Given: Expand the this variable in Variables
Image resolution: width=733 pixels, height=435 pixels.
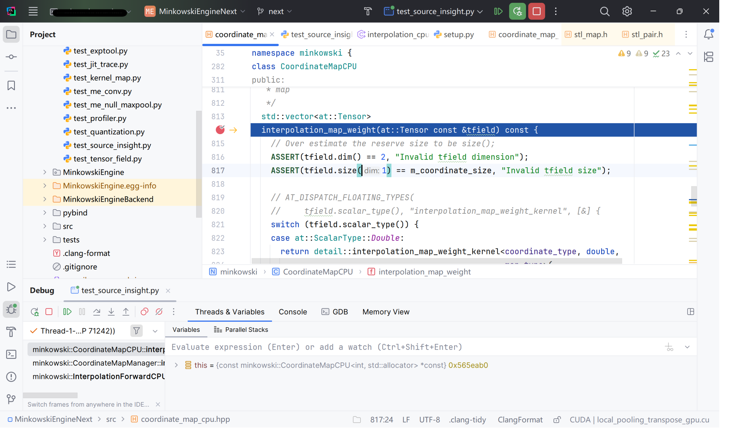Looking at the screenshot, I should pyautogui.click(x=176, y=365).
